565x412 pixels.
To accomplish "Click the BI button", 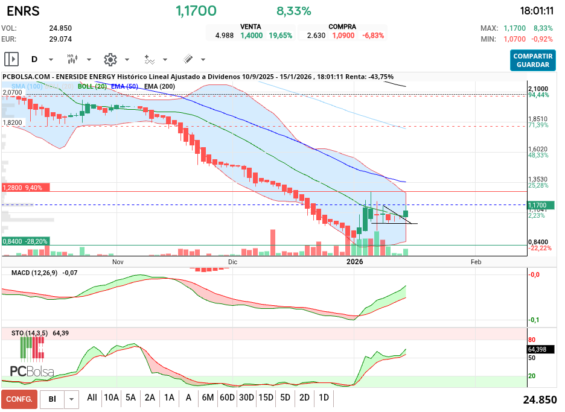I will coord(53,399).
